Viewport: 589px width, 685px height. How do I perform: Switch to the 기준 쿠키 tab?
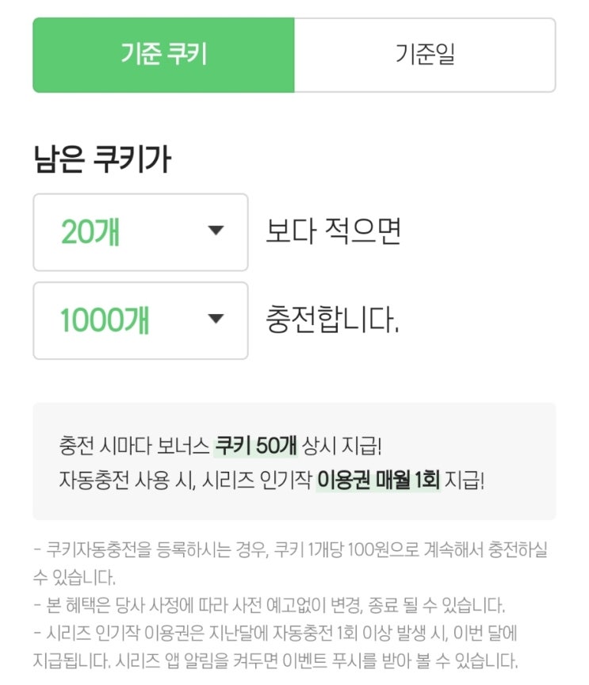(x=163, y=55)
